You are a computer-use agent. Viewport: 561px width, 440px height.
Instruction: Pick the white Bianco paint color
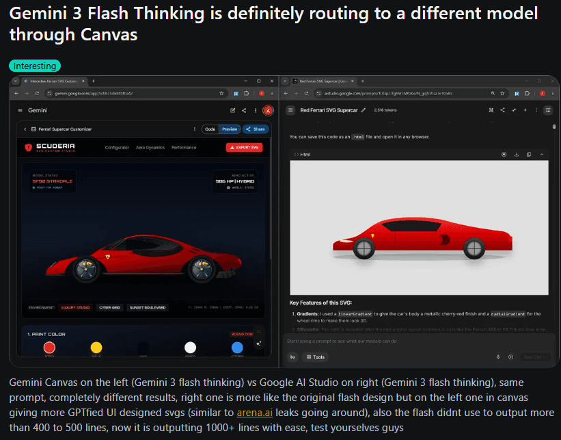(191, 347)
